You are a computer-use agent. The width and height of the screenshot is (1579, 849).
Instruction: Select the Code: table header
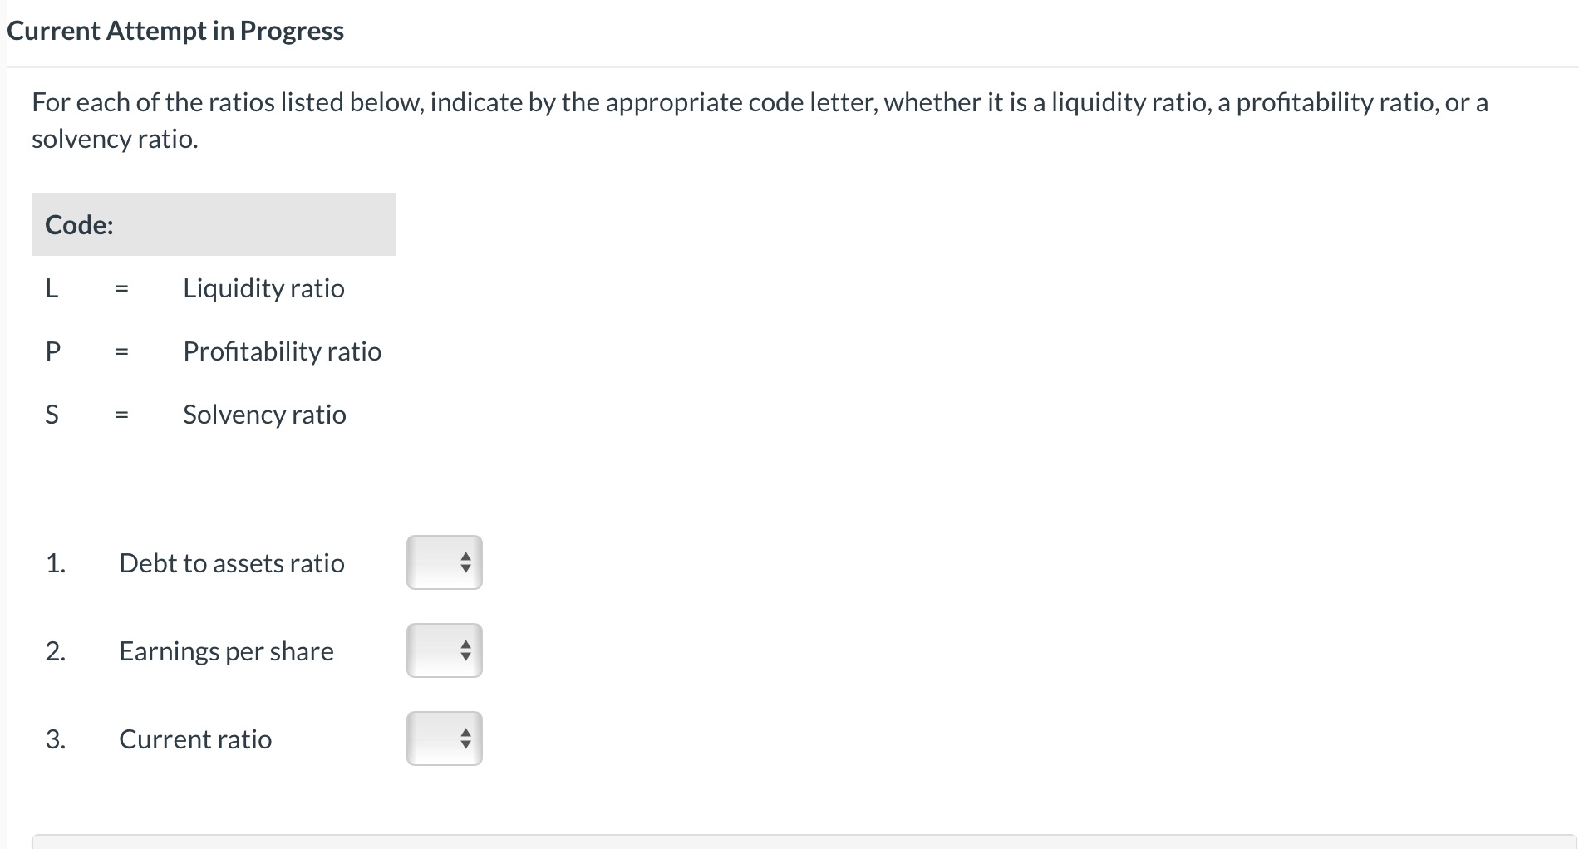point(79,224)
